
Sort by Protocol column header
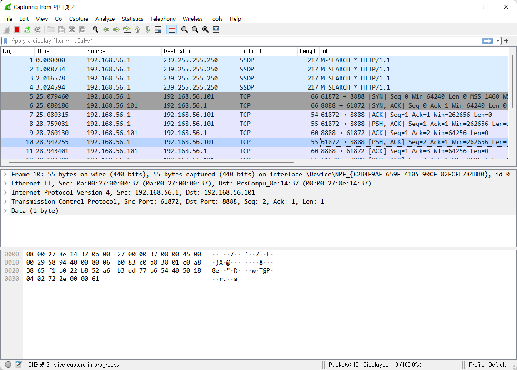click(x=267, y=51)
